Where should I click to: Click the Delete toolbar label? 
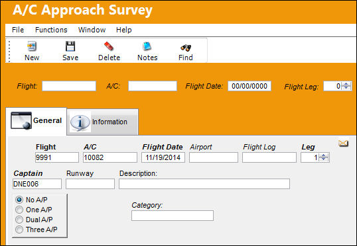click(x=109, y=58)
